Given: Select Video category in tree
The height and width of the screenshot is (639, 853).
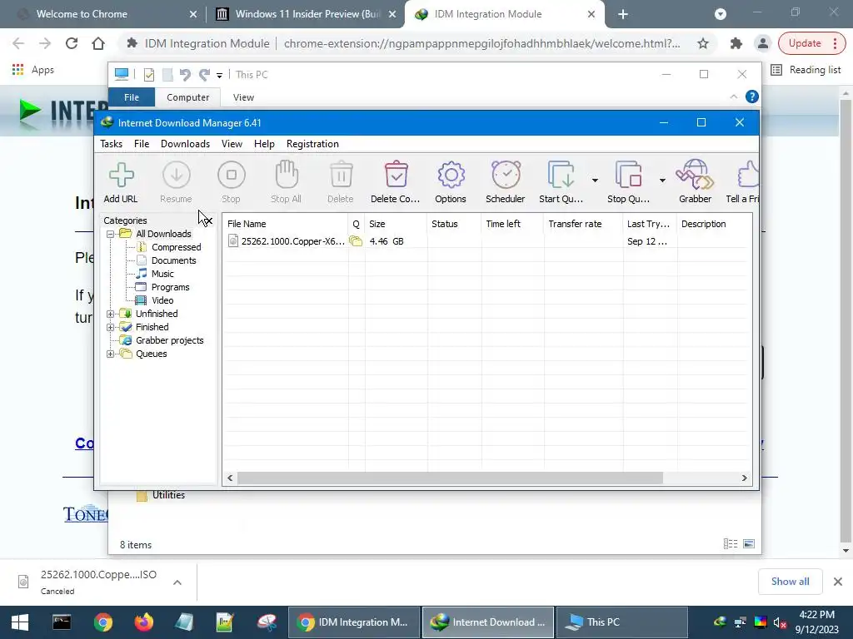Looking at the screenshot, I should click(x=162, y=300).
